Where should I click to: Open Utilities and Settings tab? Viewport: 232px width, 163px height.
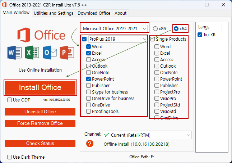[x=54, y=13]
